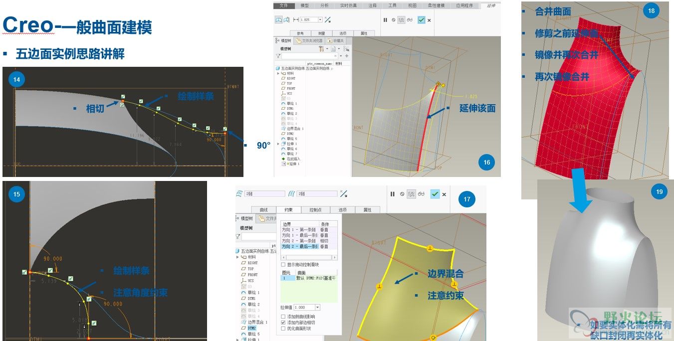
Task: Click in the first 2链 collector field
Action: pos(264,193)
